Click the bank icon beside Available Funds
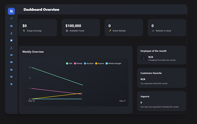Screen dimensions: 197x124 tap(67, 31)
